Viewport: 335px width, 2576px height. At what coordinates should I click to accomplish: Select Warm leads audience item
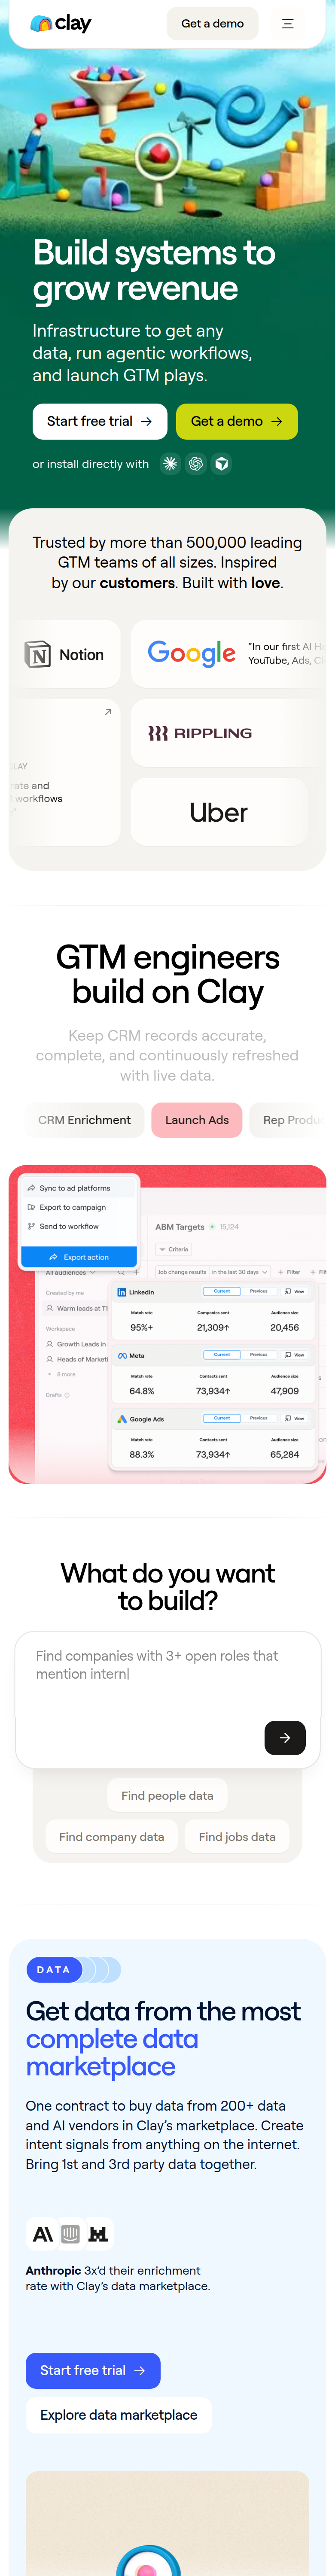pos(77,1308)
